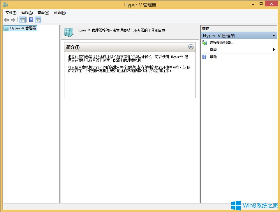Click the 操作 pane title

pos(205,28)
